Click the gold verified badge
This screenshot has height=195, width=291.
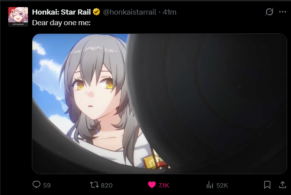coord(96,12)
